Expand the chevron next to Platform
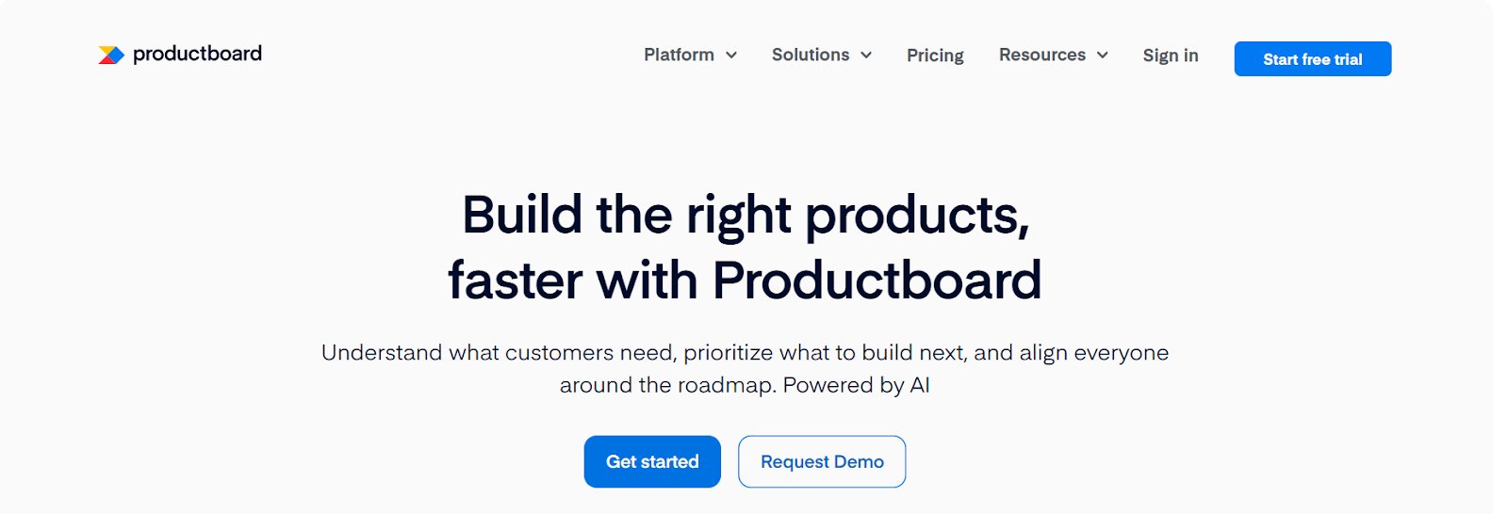 [x=730, y=56]
